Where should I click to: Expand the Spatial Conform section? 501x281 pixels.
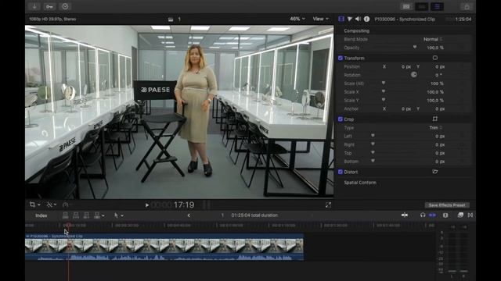point(360,183)
